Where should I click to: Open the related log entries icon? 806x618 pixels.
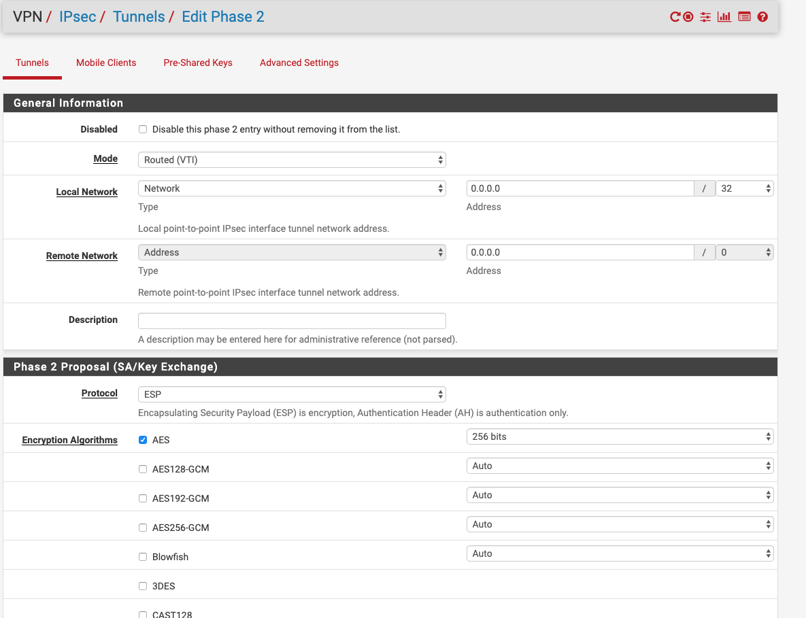(x=744, y=17)
